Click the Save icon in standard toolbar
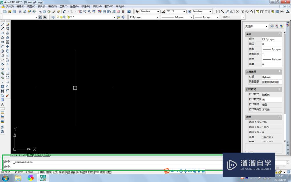Image resolution: width=291 pixels, height=182 pixels. pos(14,12)
